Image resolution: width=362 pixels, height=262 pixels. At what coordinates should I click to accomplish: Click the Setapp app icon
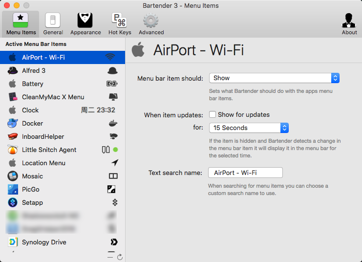[x=13, y=202]
